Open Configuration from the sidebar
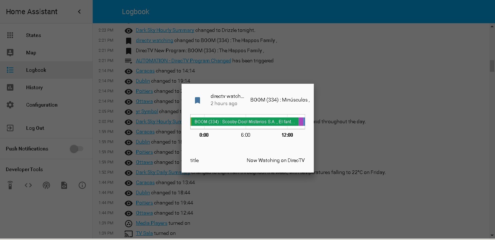This screenshot has height=240, width=495. [42, 105]
